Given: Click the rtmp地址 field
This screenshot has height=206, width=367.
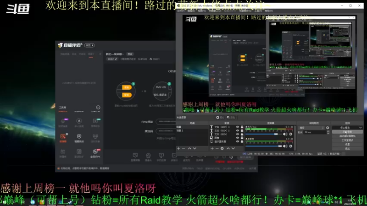Looking at the screenshot, I should point(166,121).
